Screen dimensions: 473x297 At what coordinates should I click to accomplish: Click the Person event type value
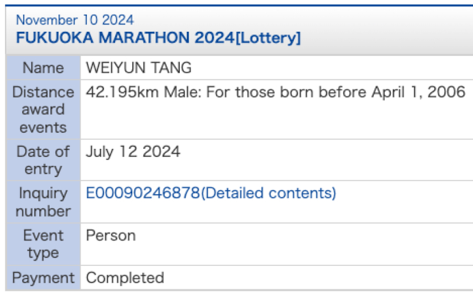[110, 235]
